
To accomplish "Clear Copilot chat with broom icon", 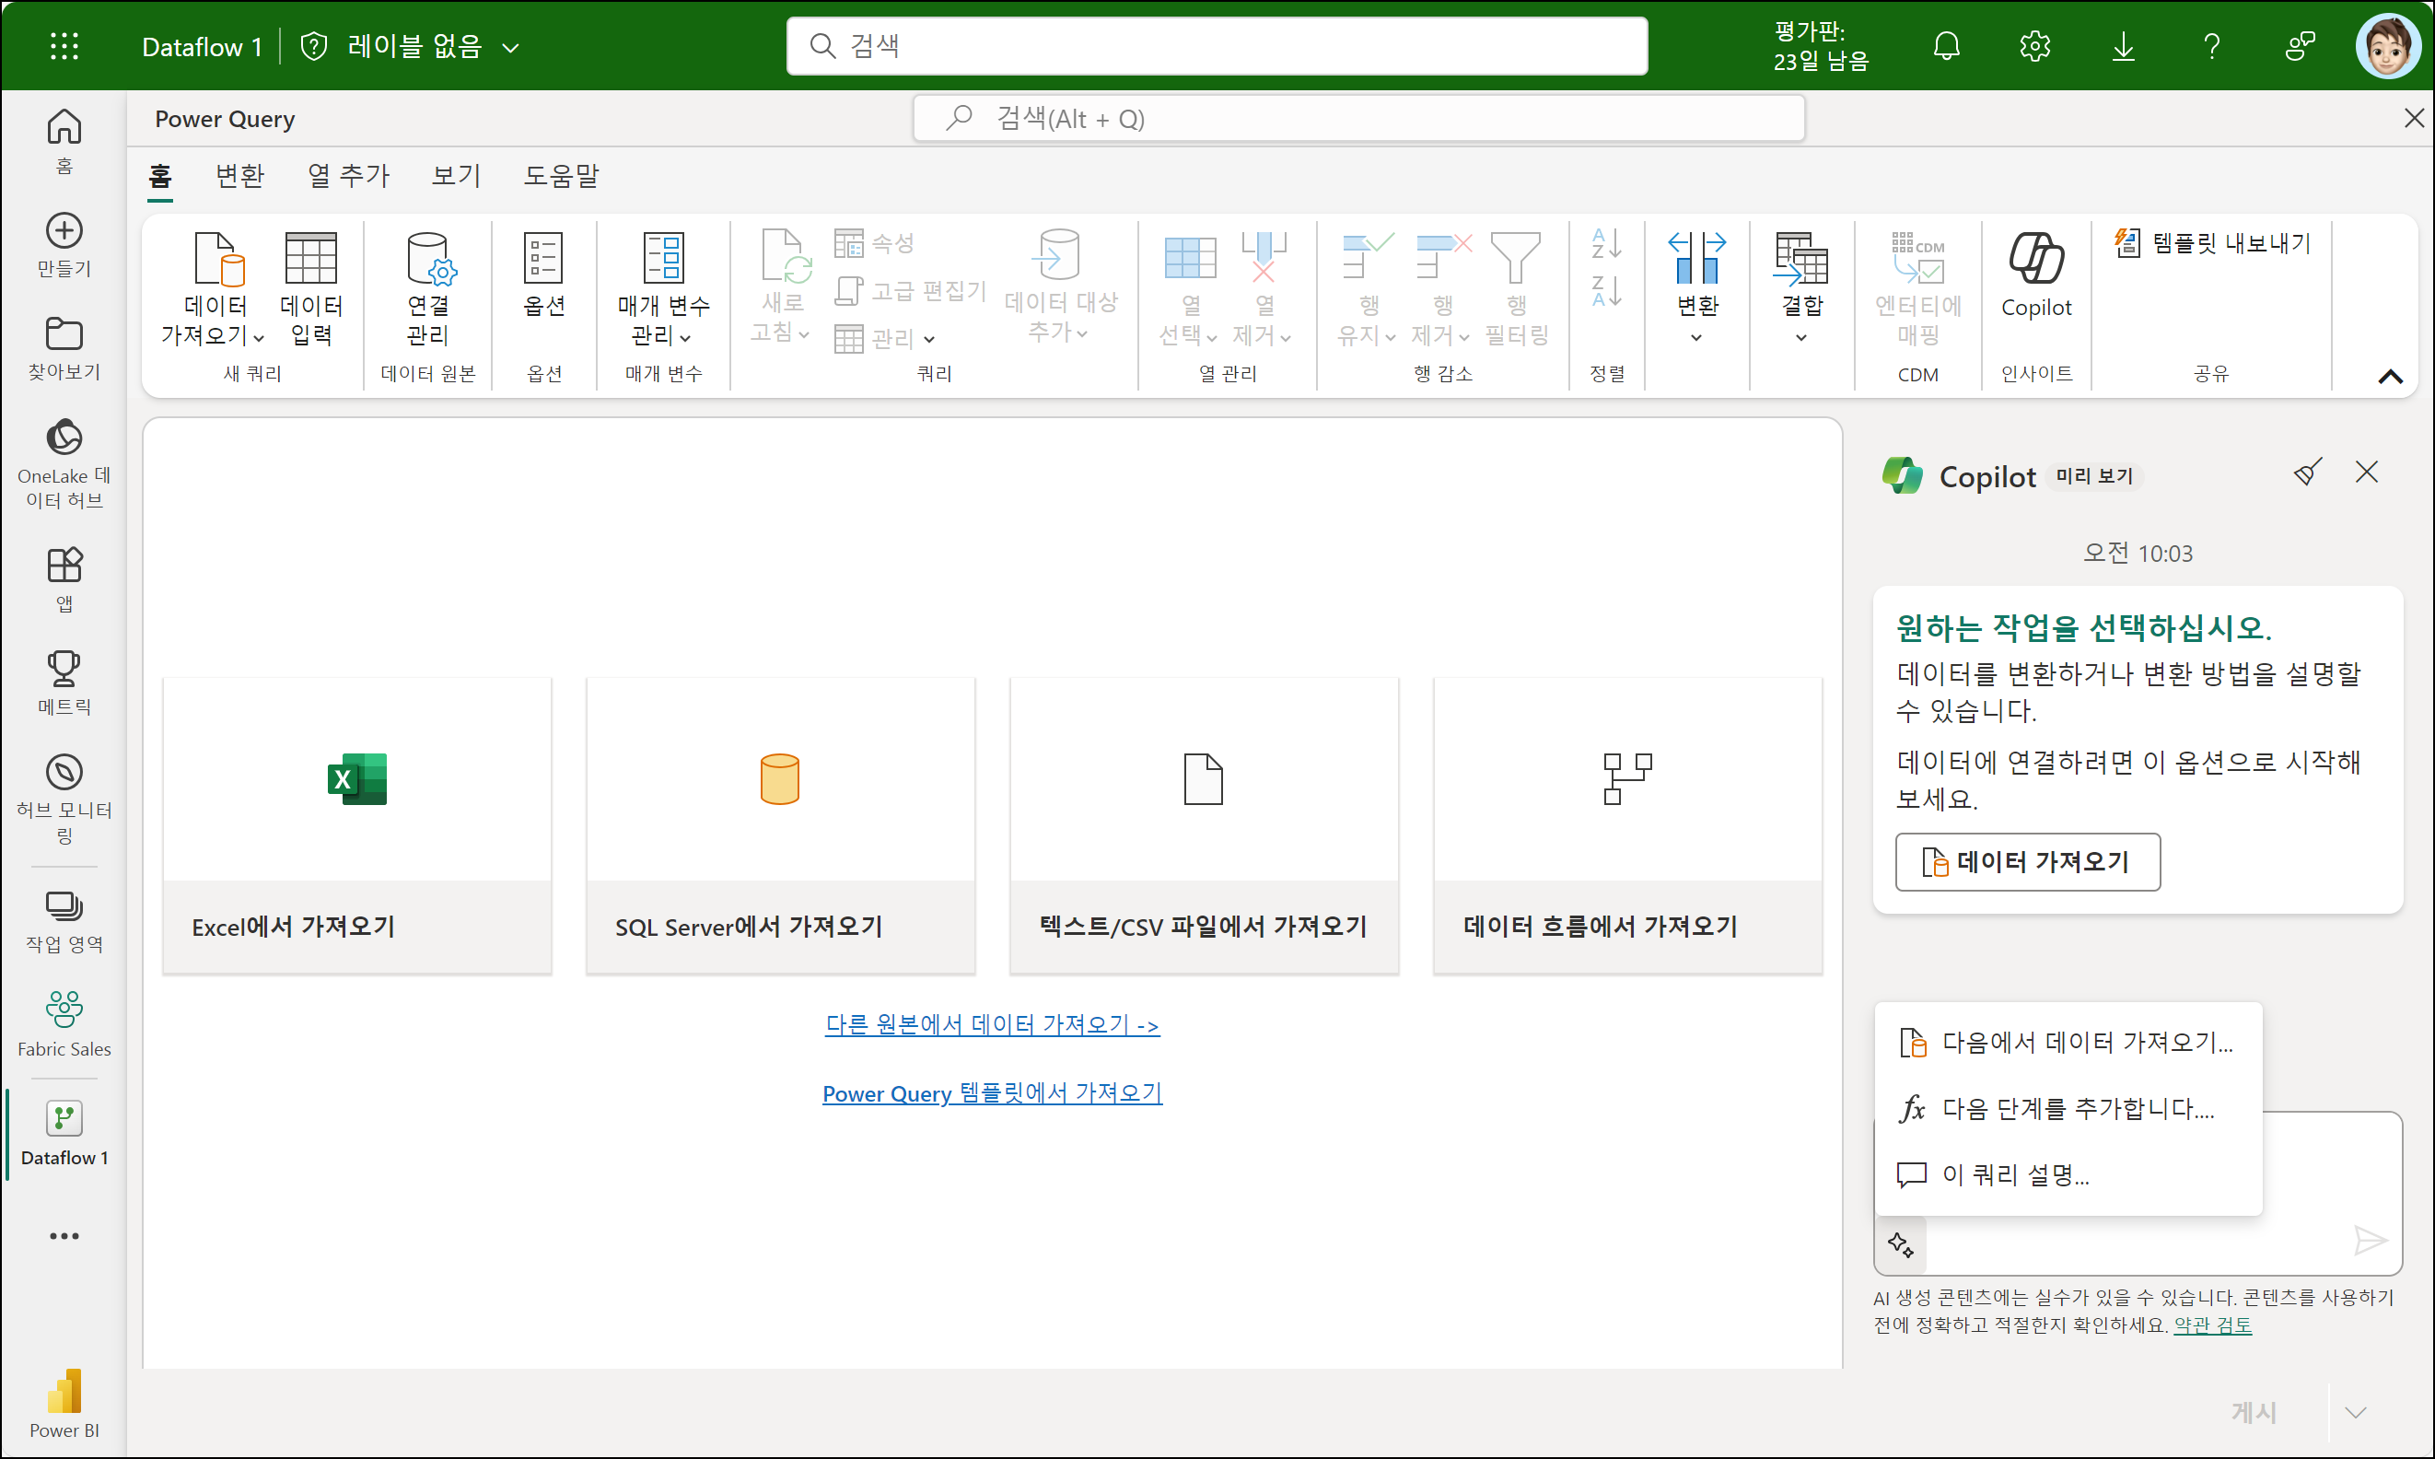I will coord(2307,473).
